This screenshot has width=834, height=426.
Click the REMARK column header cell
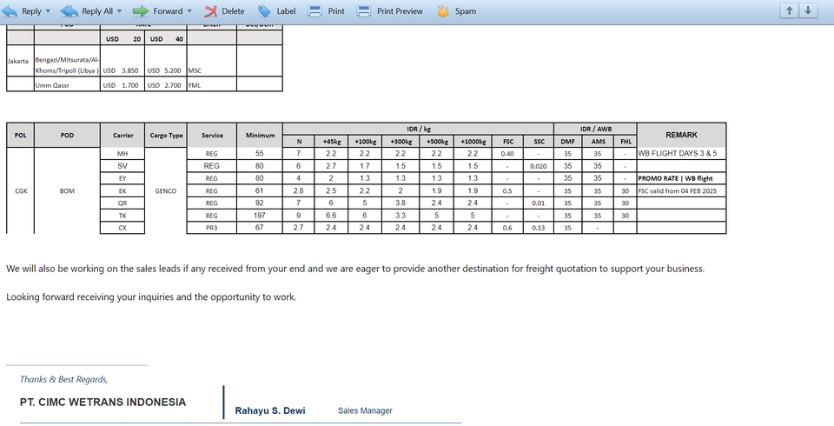(680, 135)
